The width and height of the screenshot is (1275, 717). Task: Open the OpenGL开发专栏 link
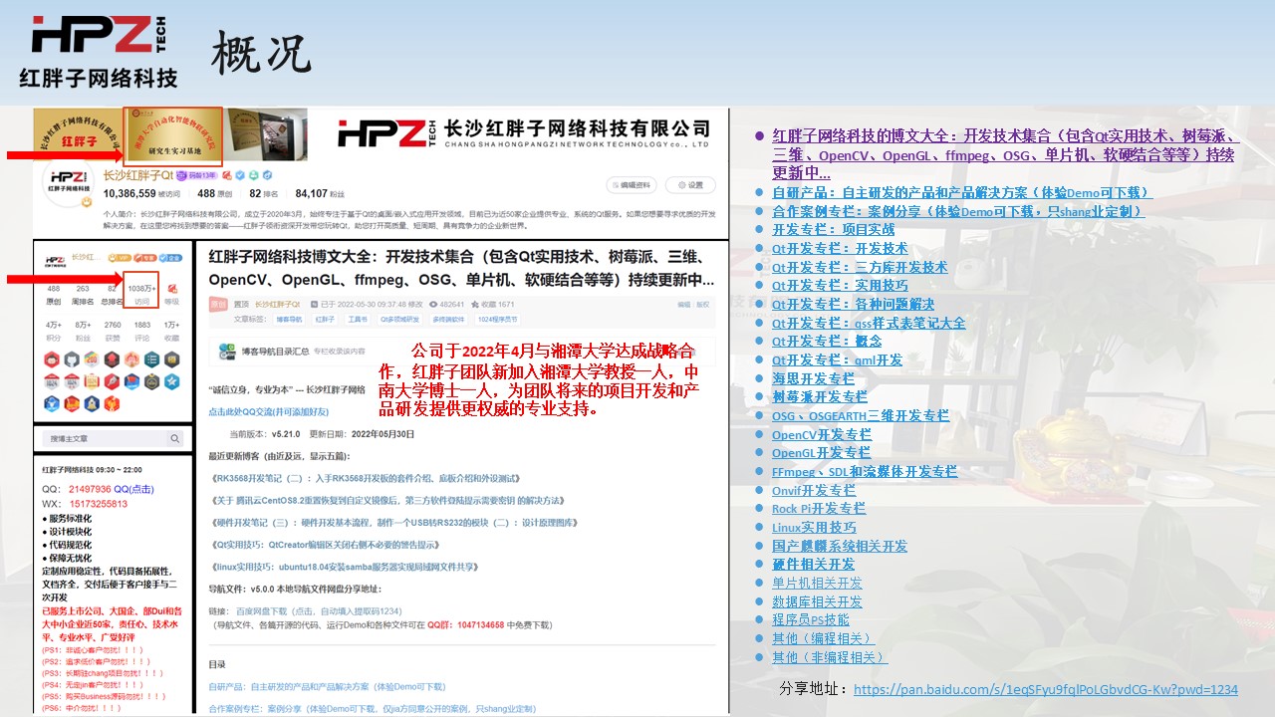(822, 452)
